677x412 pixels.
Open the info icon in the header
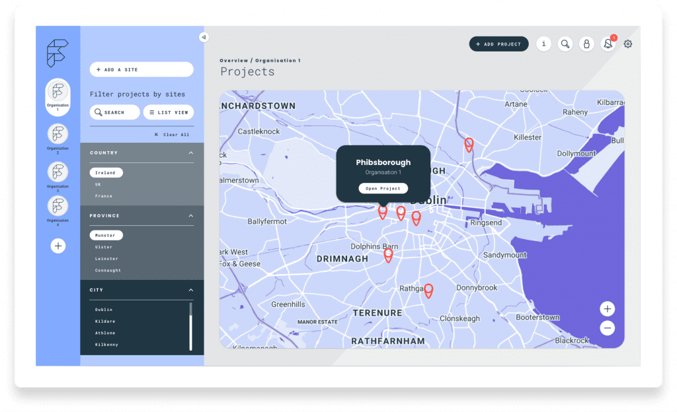(543, 44)
